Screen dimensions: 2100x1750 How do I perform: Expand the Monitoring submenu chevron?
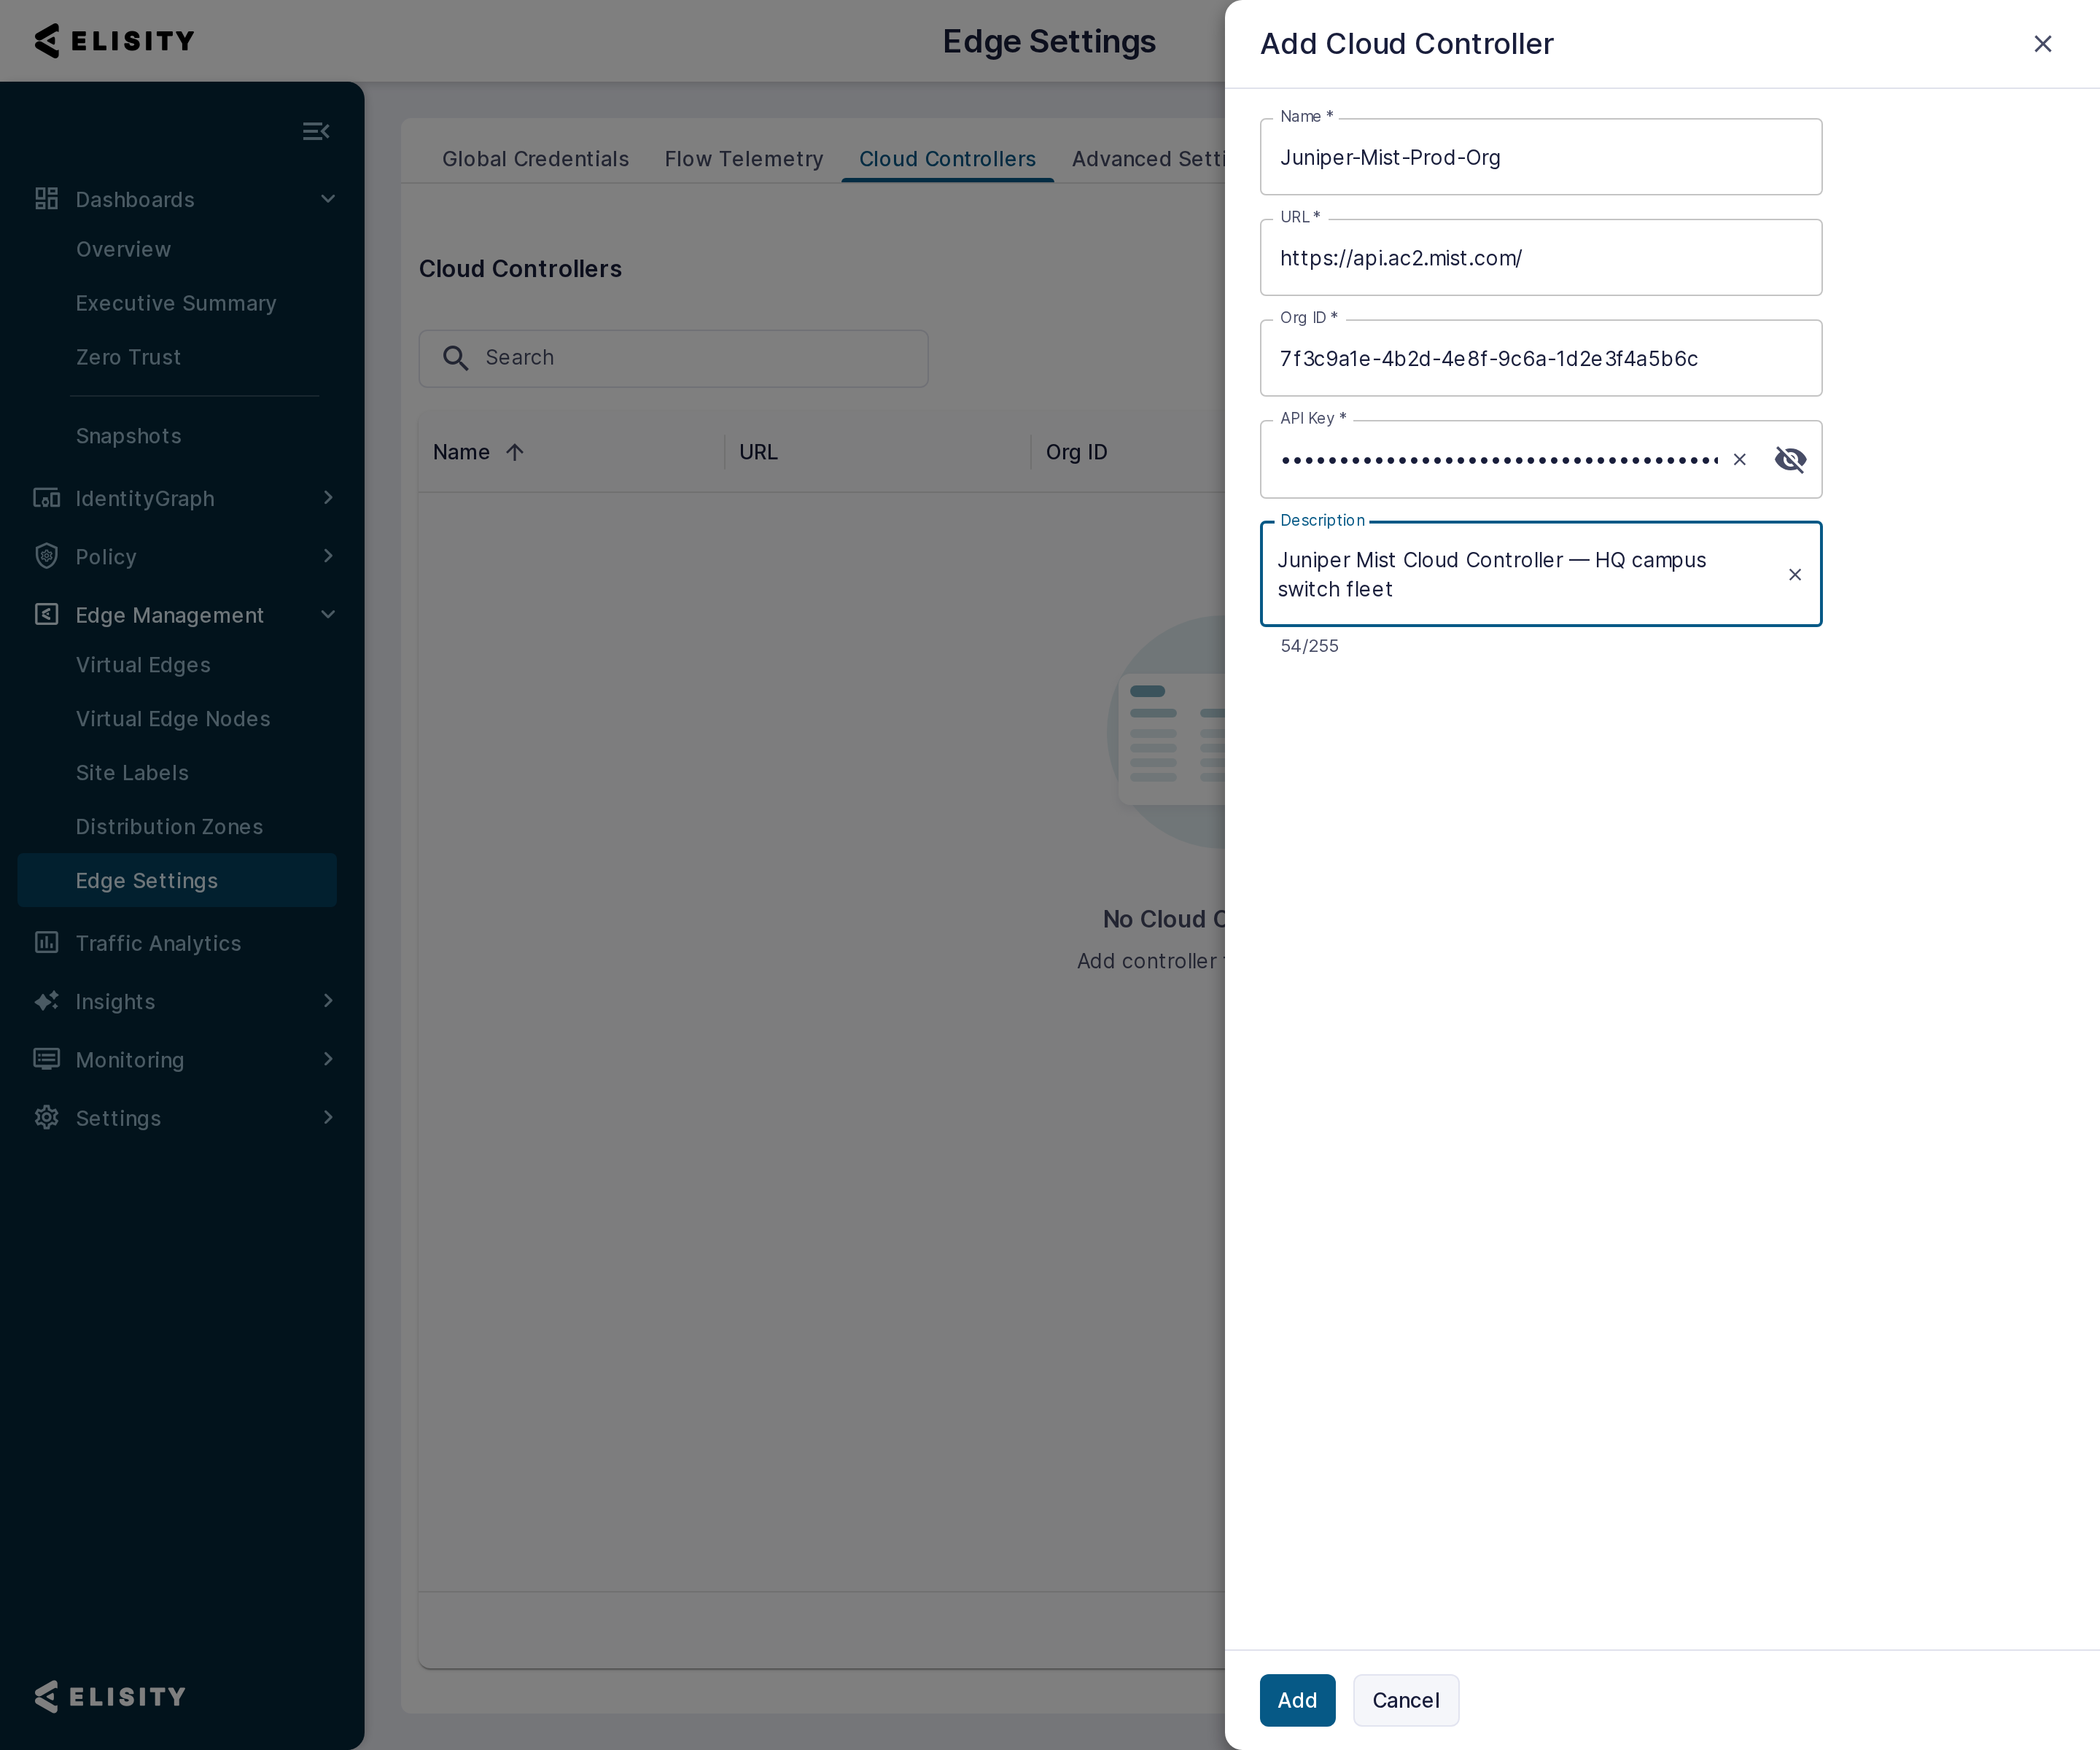click(x=328, y=1059)
